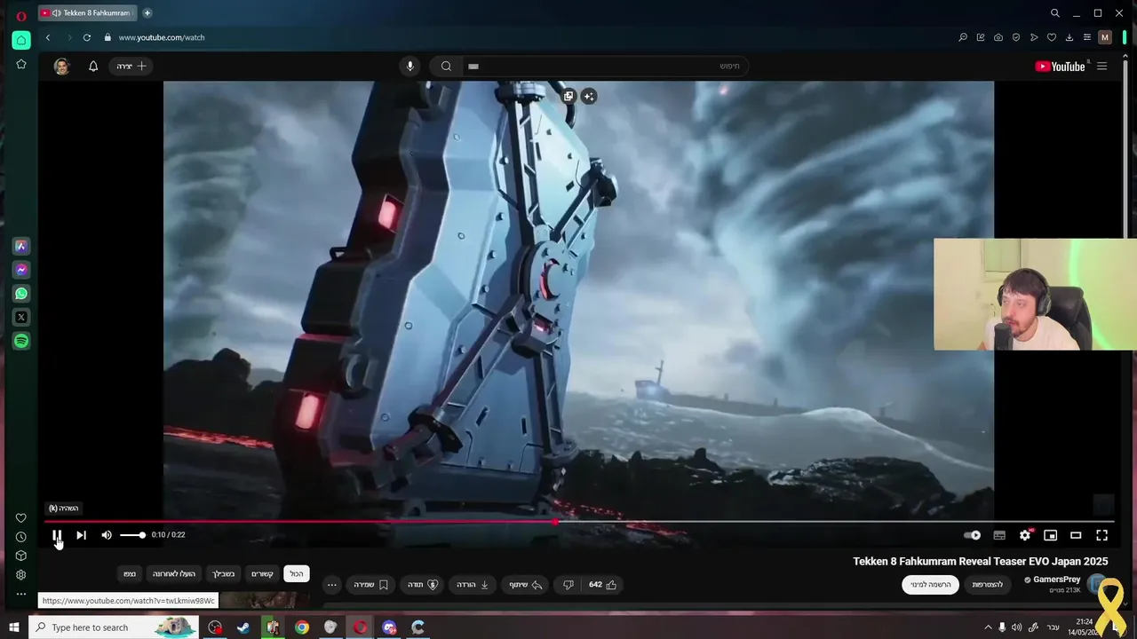Save video to playlist (שמירה)
1137x639 pixels.
(371, 585)
